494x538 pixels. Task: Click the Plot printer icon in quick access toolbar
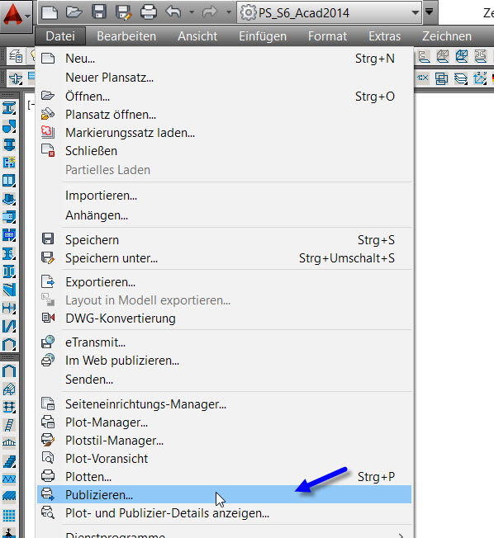(x=149, y=12)
